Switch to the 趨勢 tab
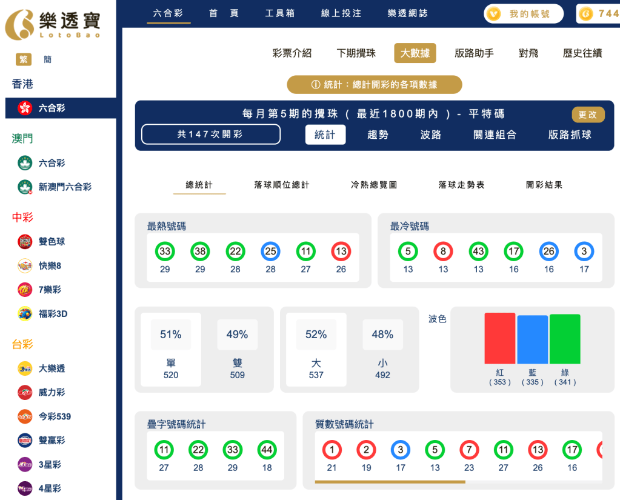Image resolution: width=620 pixels, height=500 pixels. (x=378, y=135)
